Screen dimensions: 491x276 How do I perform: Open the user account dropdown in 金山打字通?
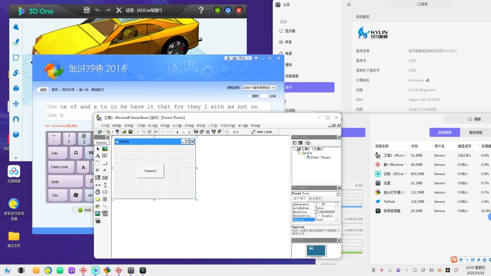point(238,58)
